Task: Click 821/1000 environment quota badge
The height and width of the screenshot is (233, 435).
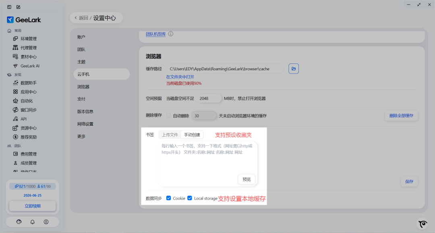Action: [25, 186]
